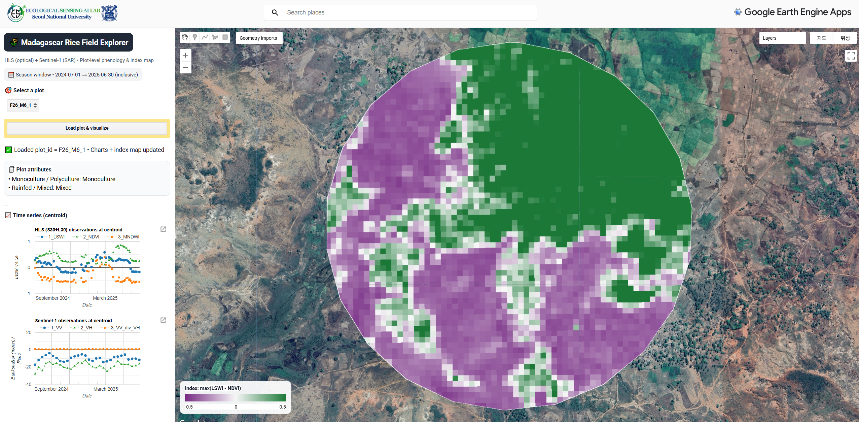
Task: Expand the Layers panel
Action: click(782, 38)
